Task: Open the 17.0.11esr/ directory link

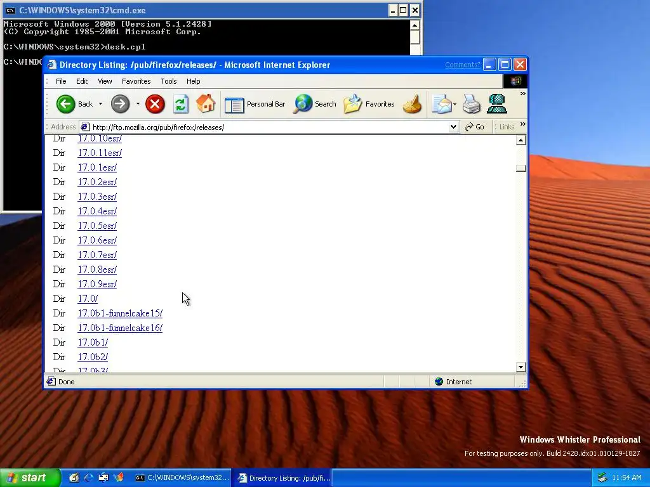Action: [100, 153]
